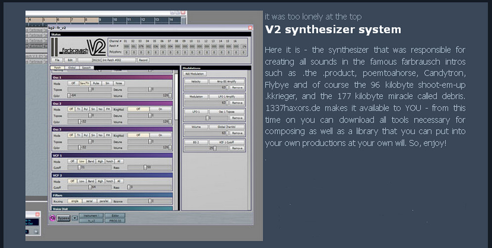Set Osc 1 mode to Off
The image size is (492, 248).
pos(73,83)
